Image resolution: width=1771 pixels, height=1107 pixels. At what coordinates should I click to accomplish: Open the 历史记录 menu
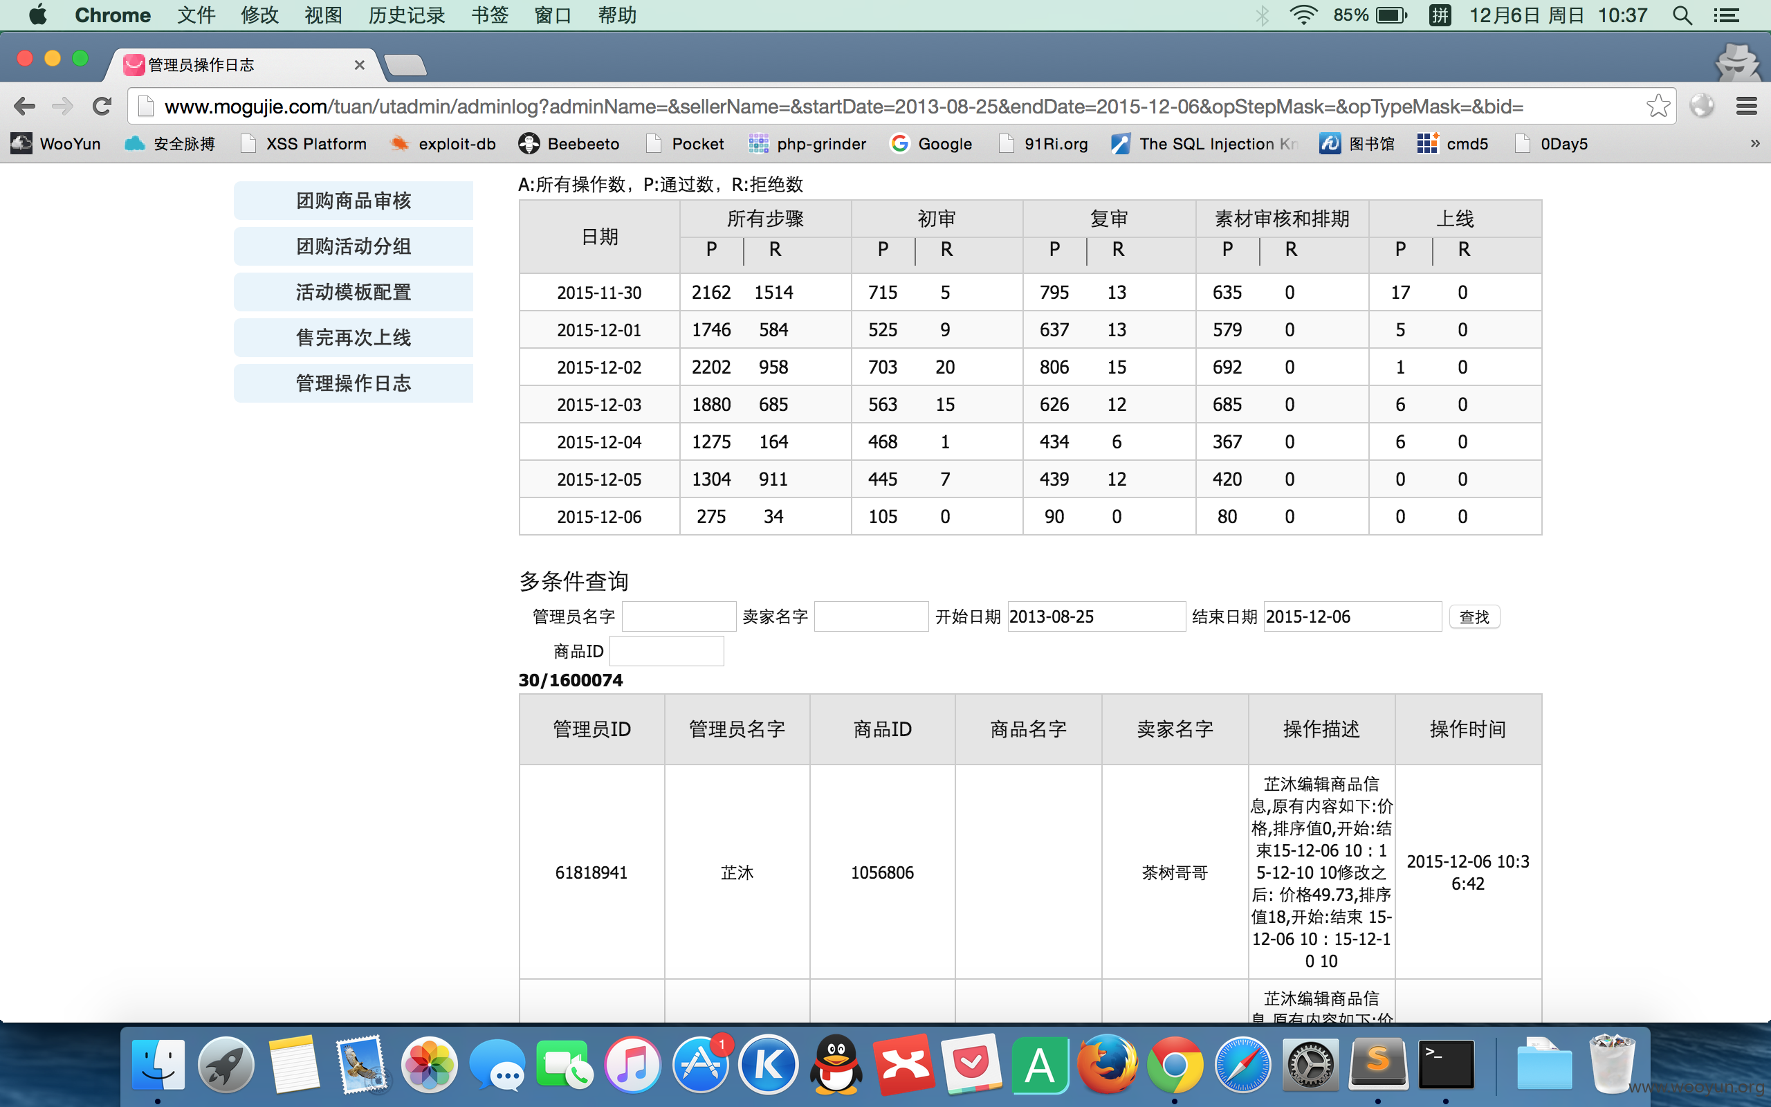407,15
